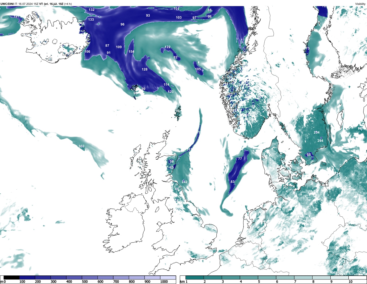Click the 123 visibility value
Viewport: 367px width, 284px height.
(171, 92)
